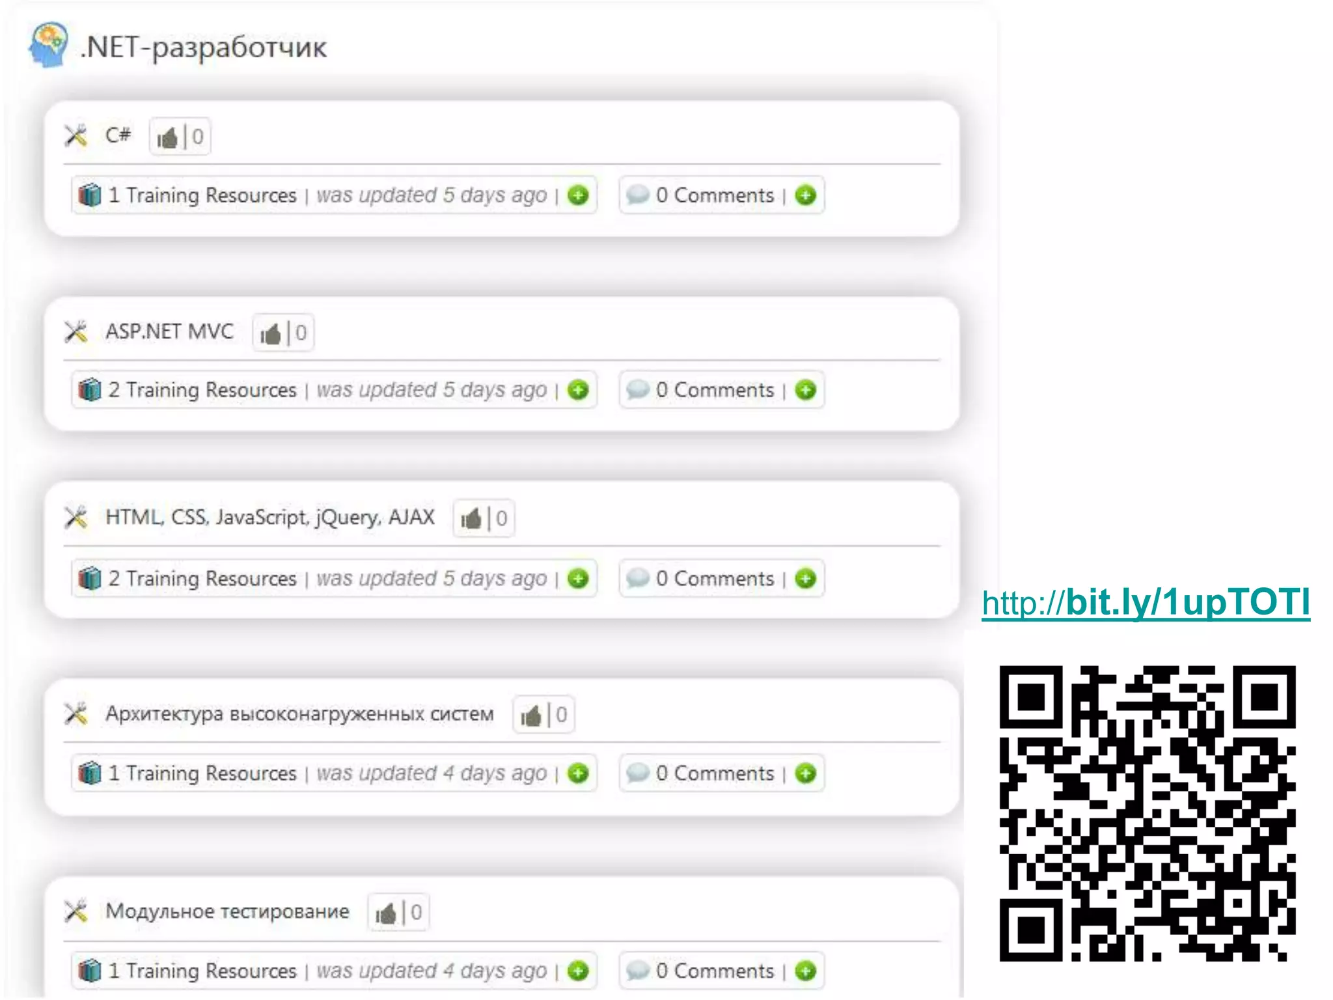
Task: Open 1 Training Resources under C#
Action: click(202, 195)
